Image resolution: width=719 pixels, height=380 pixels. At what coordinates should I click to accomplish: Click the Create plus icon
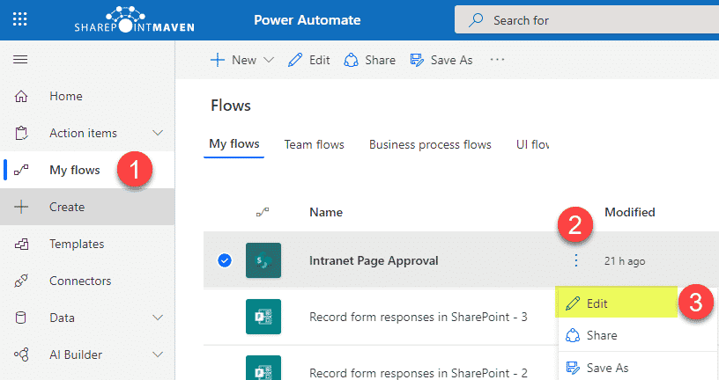click(x=21, y=207)
